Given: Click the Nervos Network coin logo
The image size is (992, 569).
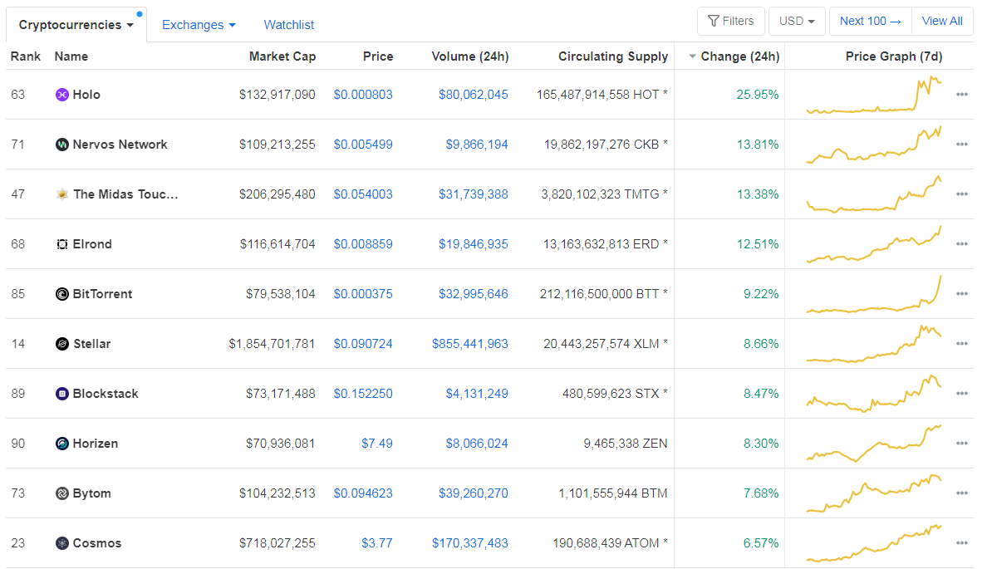Looking at the screenshot, I should pyautogui.click(x=62, y=145).
